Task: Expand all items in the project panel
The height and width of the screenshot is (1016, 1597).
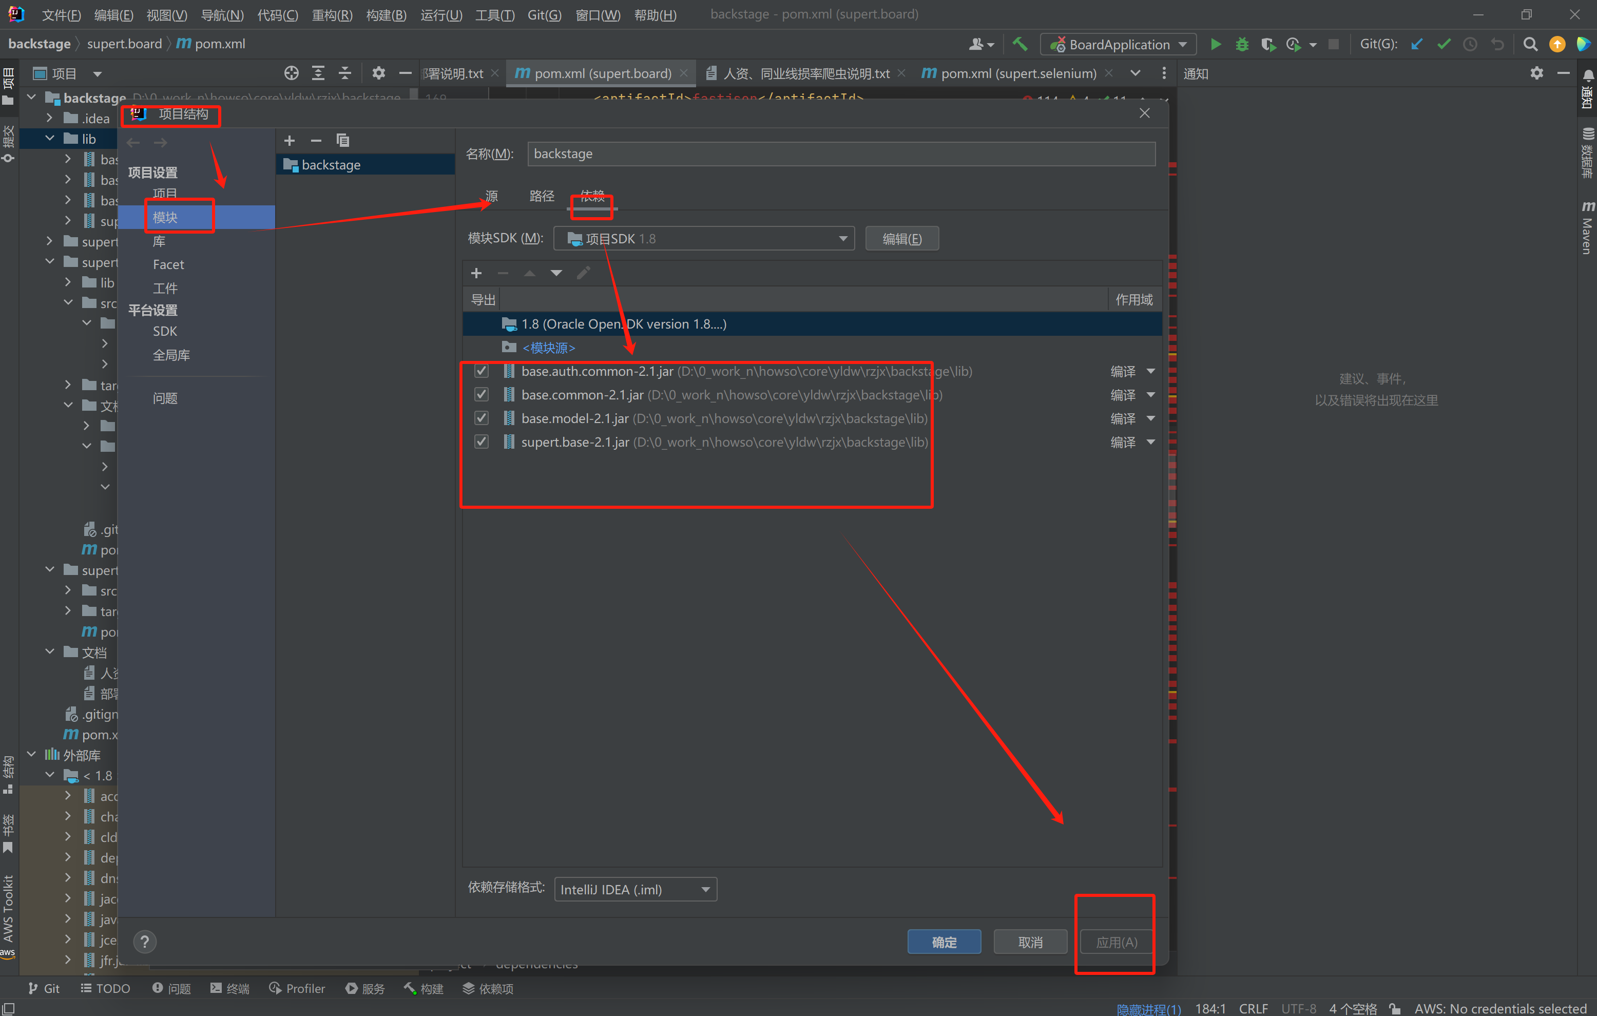Action: click(318, 73)
